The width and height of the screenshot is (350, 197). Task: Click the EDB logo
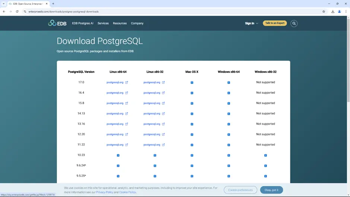(x=57, y=23)
